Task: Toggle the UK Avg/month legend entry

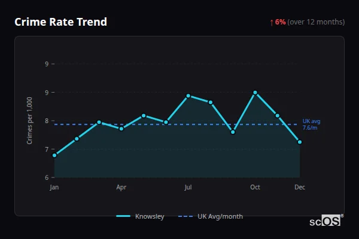Action: (211, 216)
